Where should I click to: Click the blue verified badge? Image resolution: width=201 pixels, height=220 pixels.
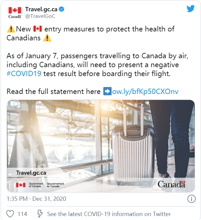coord(62,9)
